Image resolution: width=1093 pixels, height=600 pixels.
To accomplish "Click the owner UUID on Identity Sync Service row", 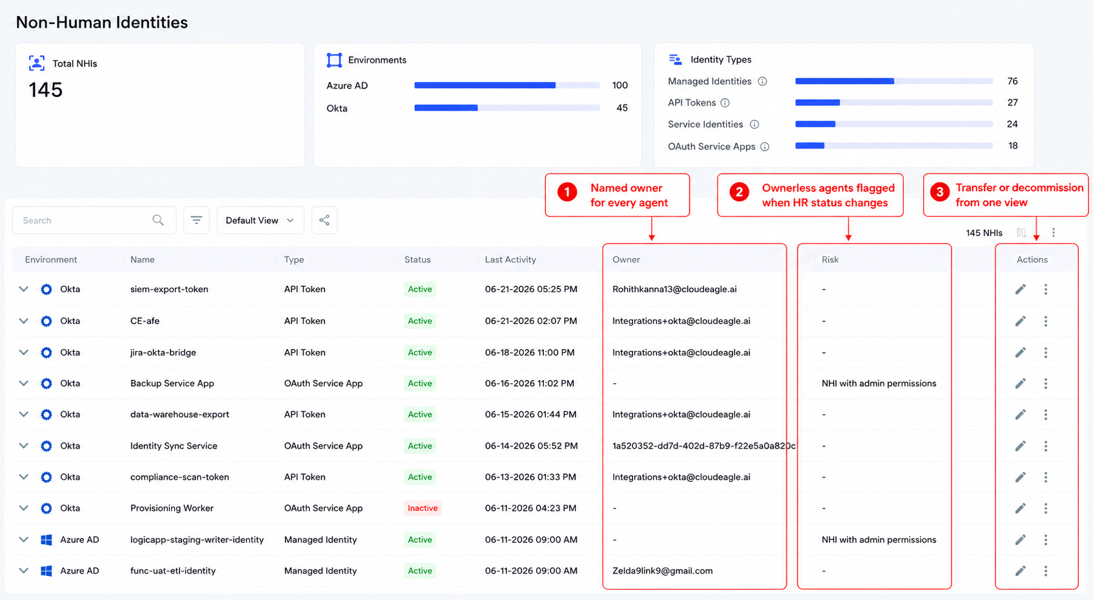I will (703, 446).
